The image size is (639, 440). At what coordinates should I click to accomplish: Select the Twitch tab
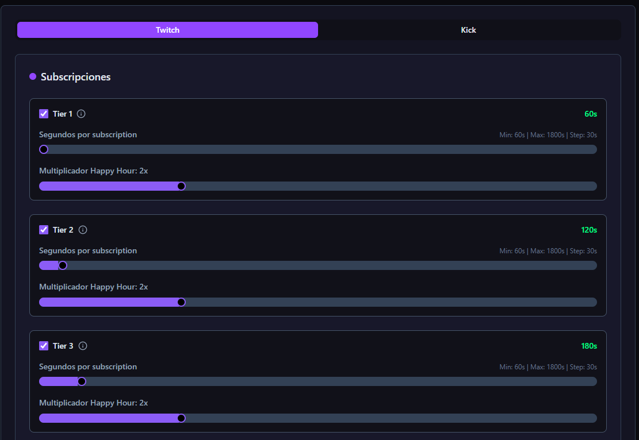(x=167, y=30)
